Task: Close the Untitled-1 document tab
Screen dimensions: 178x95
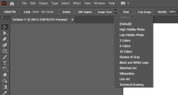Action: (72, 20)
